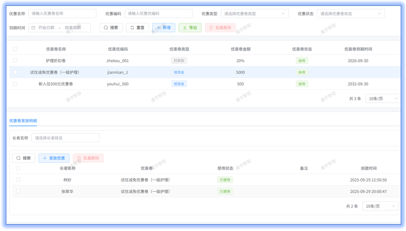This screenshot has width=406, height=231.
Task: Click the 发放优惠 issue coupon button
Action: (54, 158)
